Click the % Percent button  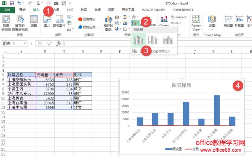tap(179, 17)
